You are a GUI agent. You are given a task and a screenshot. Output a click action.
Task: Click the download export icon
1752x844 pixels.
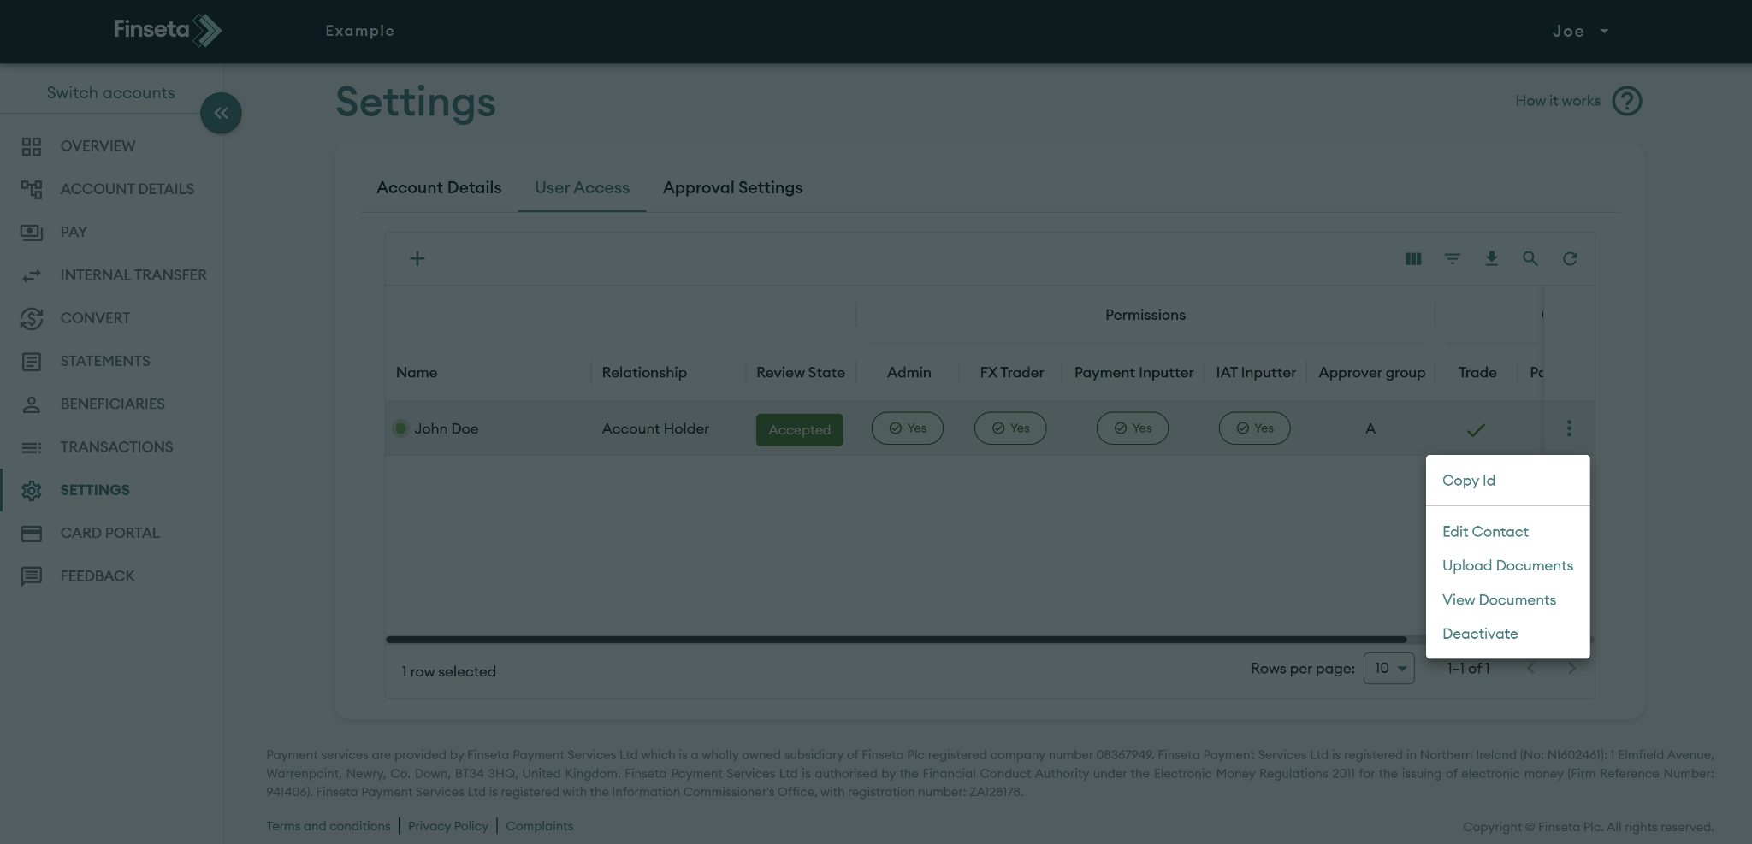1491,258
